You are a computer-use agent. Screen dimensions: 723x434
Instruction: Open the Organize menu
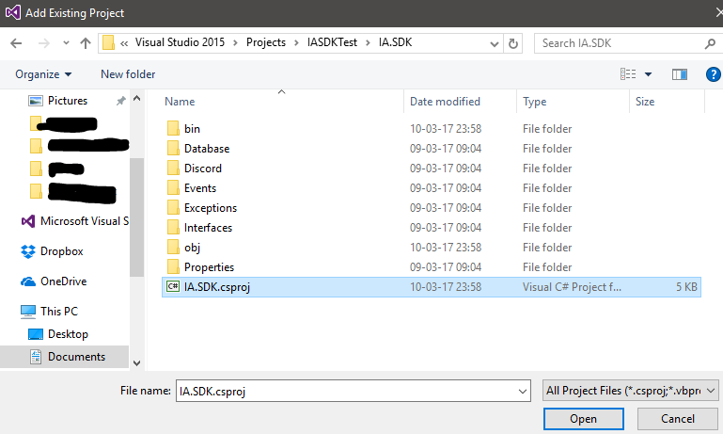point(43,74)
